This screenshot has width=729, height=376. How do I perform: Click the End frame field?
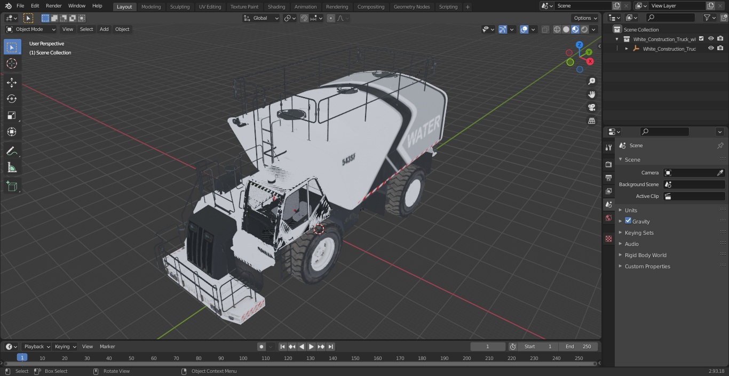tap(579, 347)
